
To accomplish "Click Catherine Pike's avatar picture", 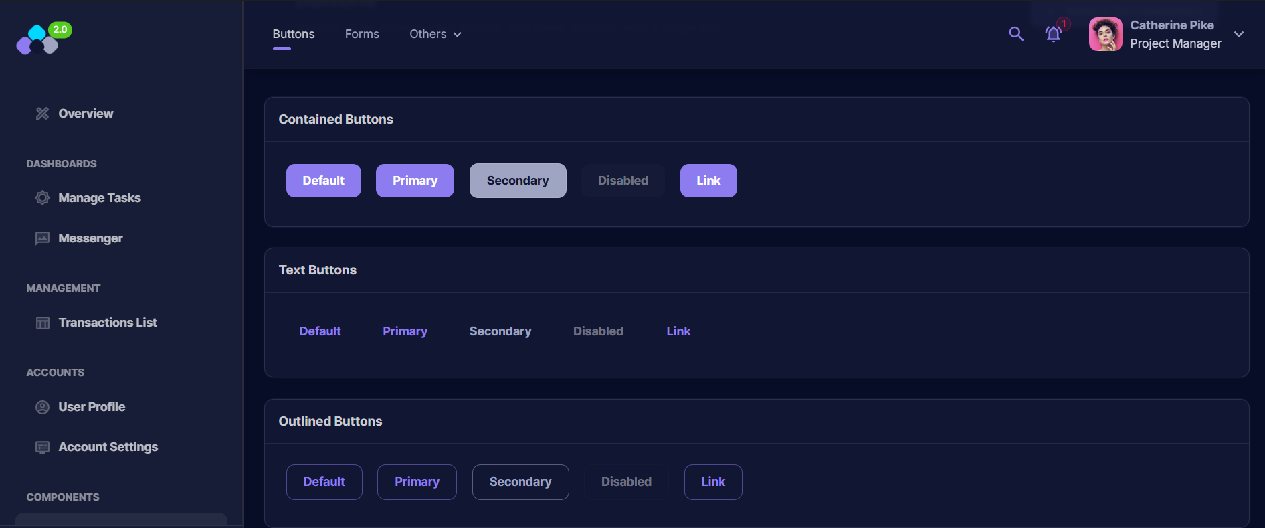I will tap(1106, 34).
